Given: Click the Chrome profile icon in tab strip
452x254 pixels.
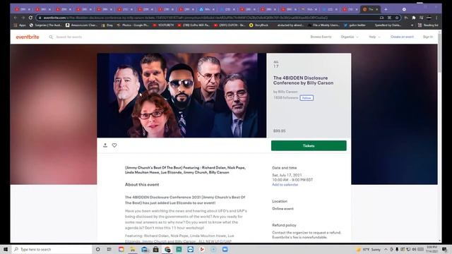Looking at the screenshot, I should pos(404,9).
